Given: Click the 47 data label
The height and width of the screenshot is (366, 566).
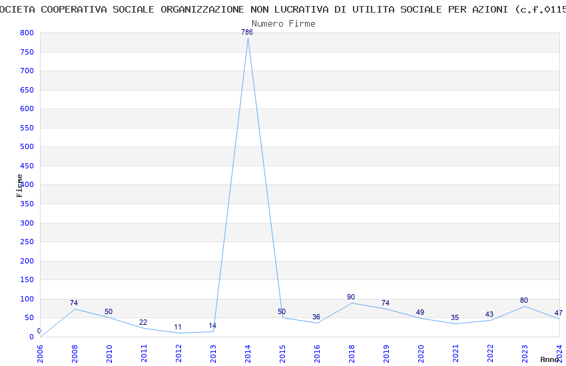Looking at the screenshot, I should pos(559,313).
